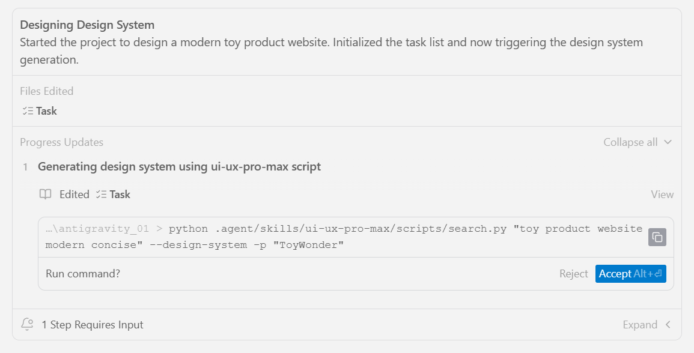Image resolution: width=694 pixels, height=353 pixels.
Task: Open the Task file in step one
Action: tap(120, 195)
